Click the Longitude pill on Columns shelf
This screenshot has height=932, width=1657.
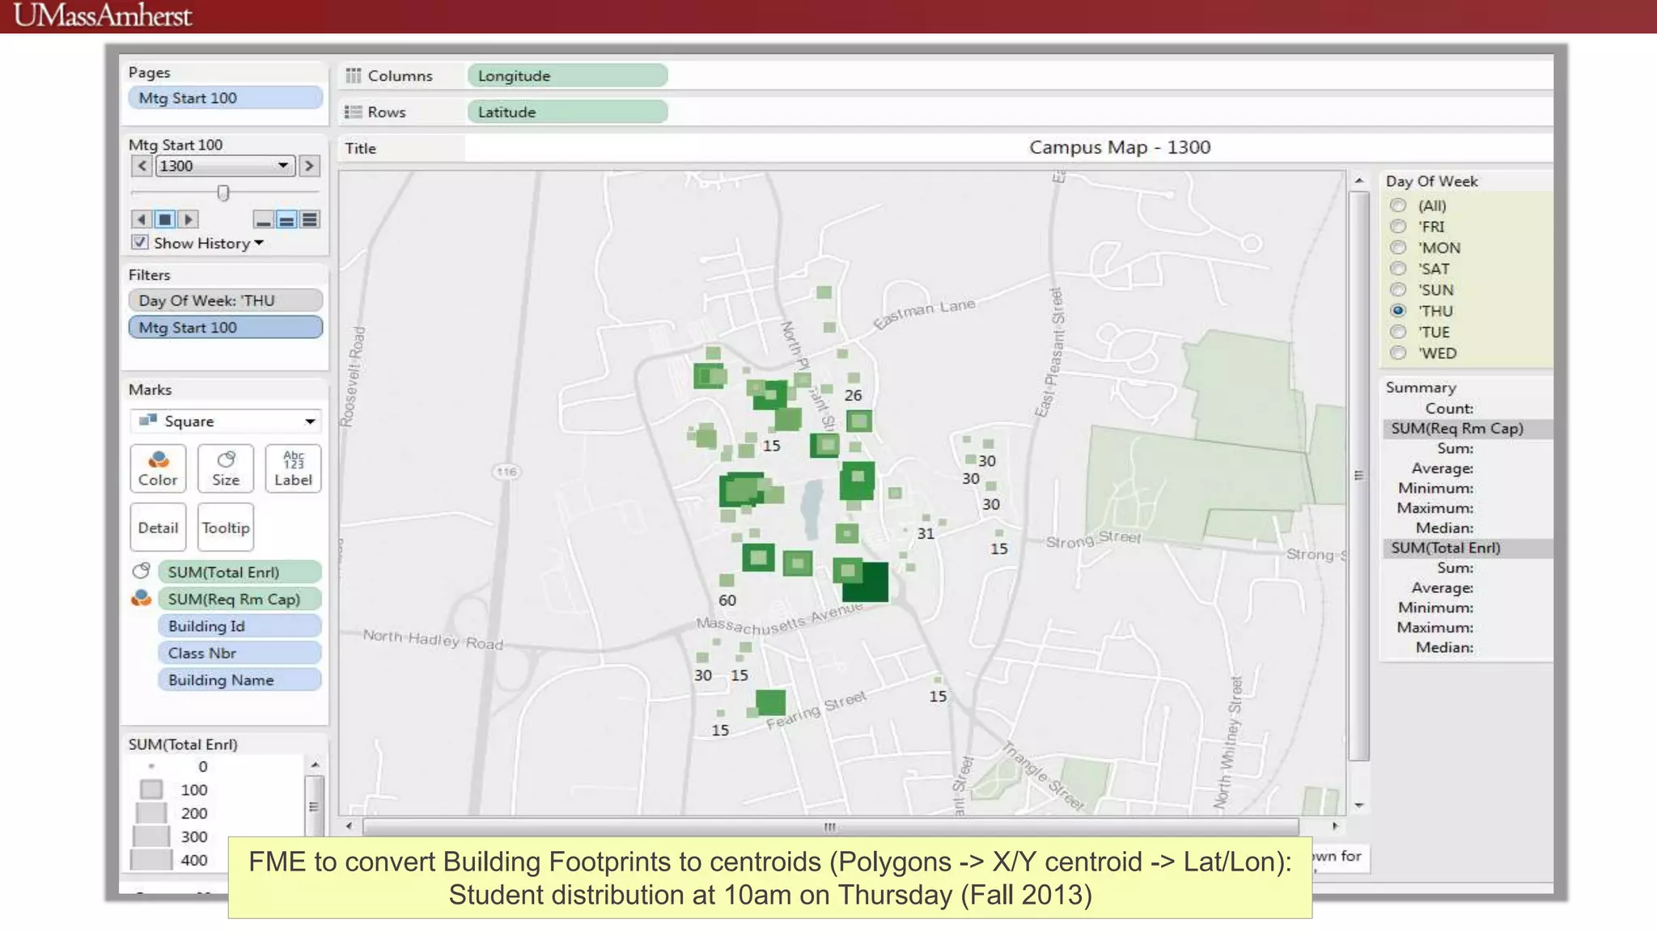567,76
